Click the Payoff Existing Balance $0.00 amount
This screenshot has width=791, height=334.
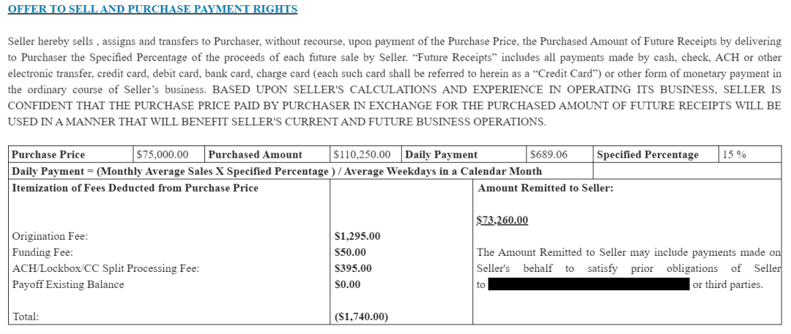point(348,284)
